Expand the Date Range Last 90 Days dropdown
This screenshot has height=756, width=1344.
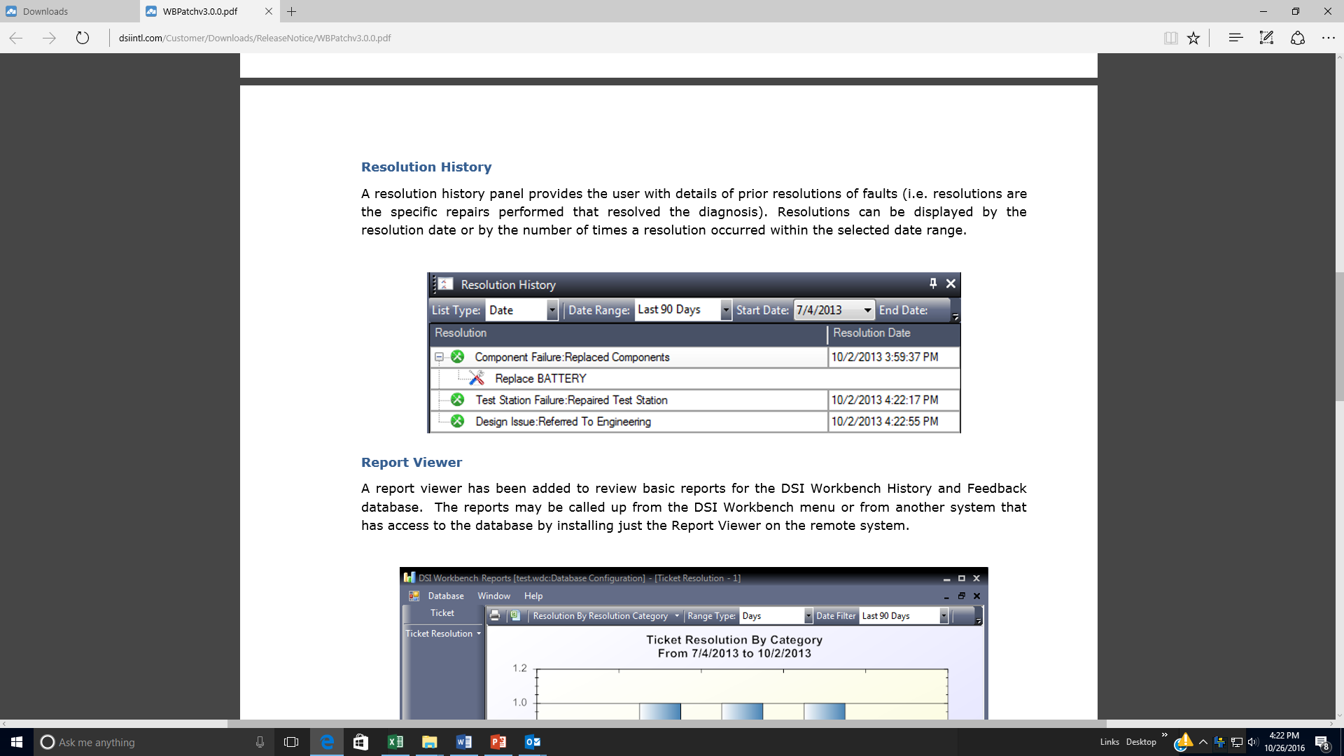(x=726, y=310)
